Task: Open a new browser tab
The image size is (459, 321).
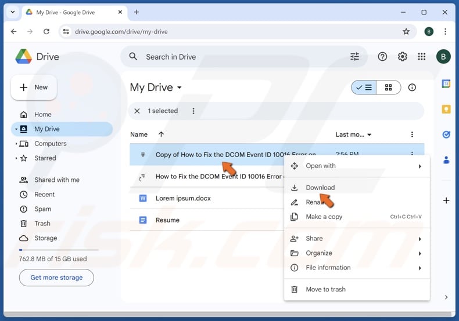Action: coord(137,12)
